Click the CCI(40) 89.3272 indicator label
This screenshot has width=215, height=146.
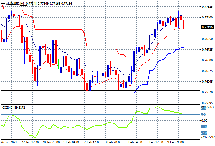14,108
